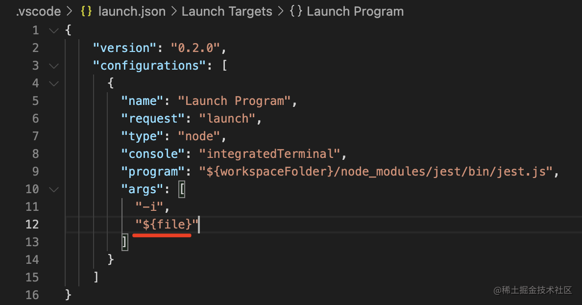Screen dimensions: 582x305
Task: Click the closing brace on line 16
Action: click(x=68, y=295)
